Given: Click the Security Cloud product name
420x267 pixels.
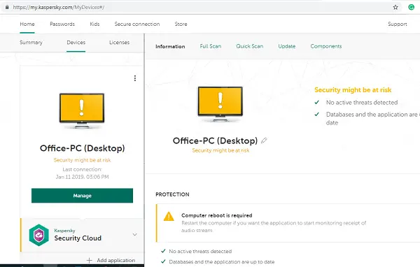Looking at the screenshot, I should [x=78, y=238].
